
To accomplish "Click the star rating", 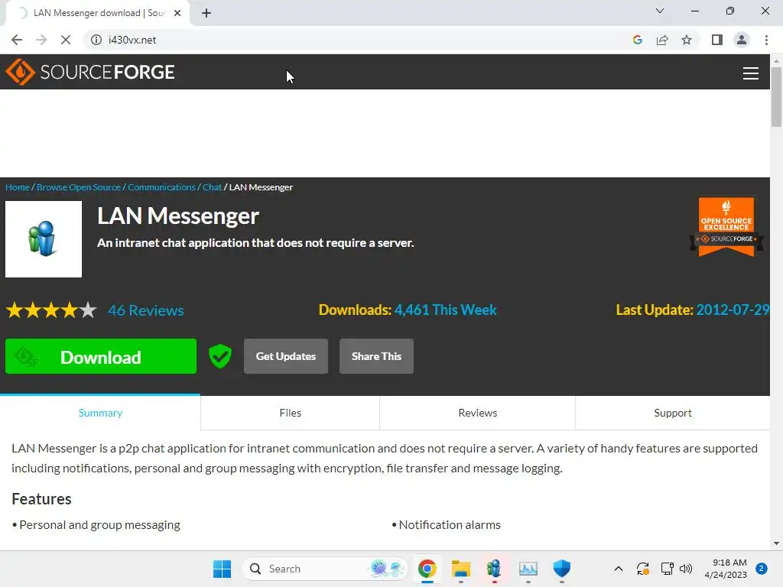I will tap(51, 310).
